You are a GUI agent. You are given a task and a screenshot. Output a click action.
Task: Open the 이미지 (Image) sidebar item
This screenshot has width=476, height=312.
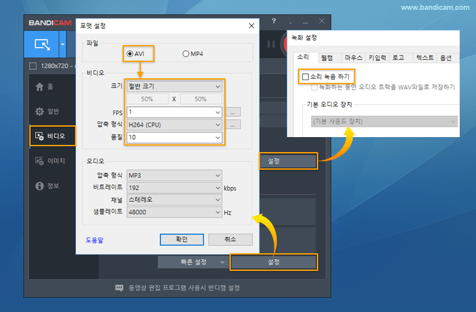tap(50, 161)
